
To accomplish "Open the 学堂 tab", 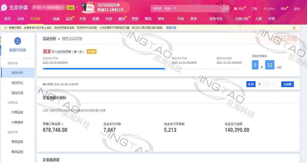I will coord(271,19).
